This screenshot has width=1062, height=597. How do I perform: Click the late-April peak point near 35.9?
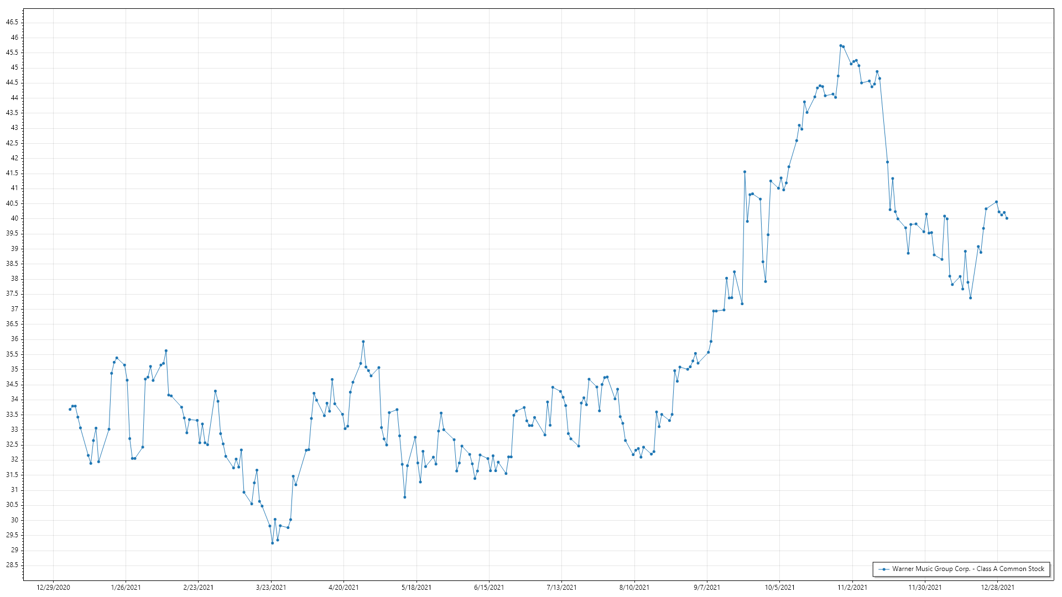click(x=363, y=342)
